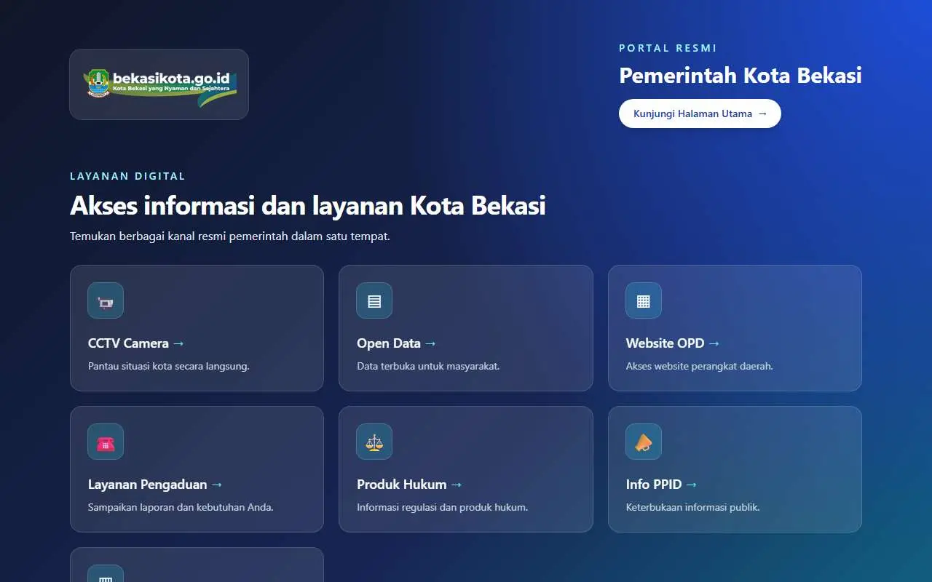Click the Produk Hukum scales icon
932x582 pixels.
point(374,442)
